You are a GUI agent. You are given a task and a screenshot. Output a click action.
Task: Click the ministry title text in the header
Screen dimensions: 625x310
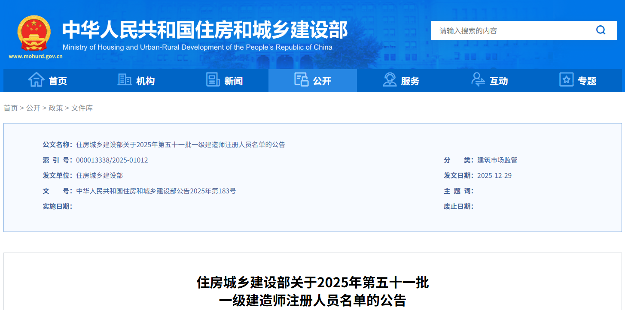[205, 30]
